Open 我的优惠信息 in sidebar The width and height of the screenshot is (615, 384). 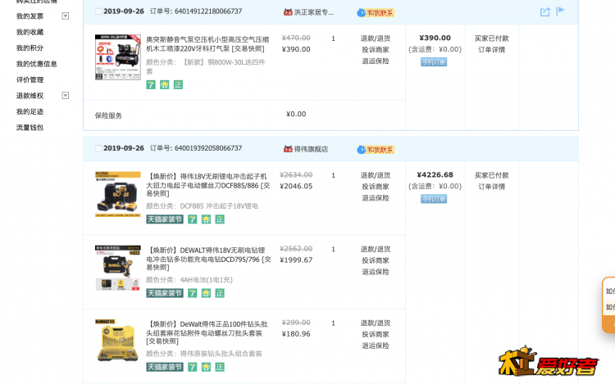pos(36,64)
